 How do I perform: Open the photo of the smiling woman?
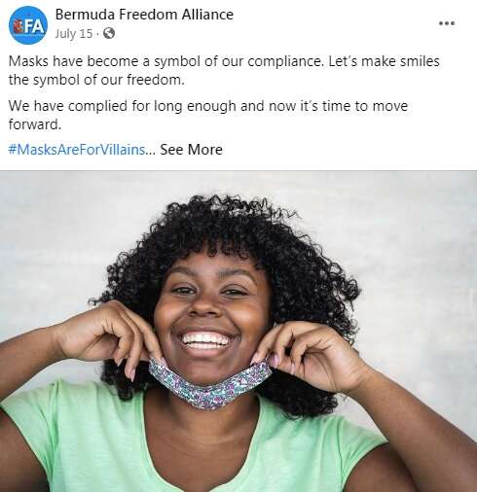point(238,332)
